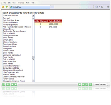This screenshot has width=111, height=105.
Task: Select Richter Supermarkt from list
Action: [11, 25]
